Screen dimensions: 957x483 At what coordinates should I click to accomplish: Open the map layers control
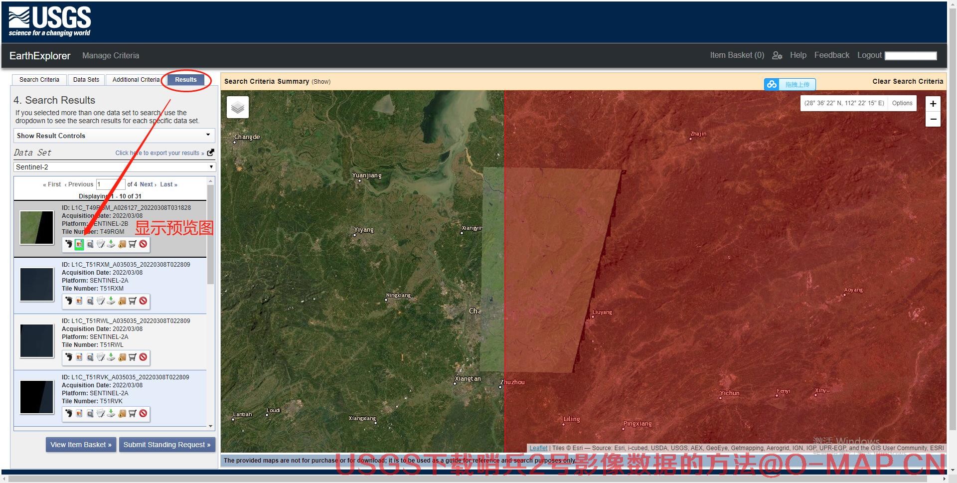238,107
